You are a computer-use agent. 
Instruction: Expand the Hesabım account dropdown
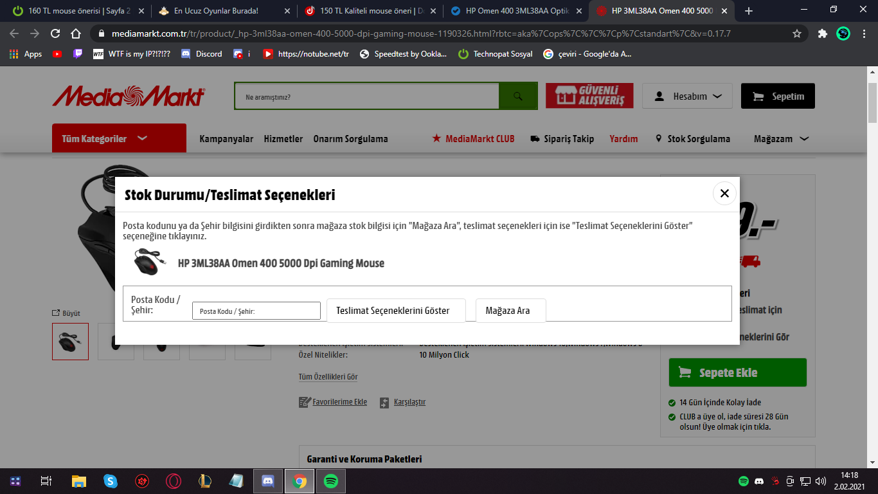point(687,96)
